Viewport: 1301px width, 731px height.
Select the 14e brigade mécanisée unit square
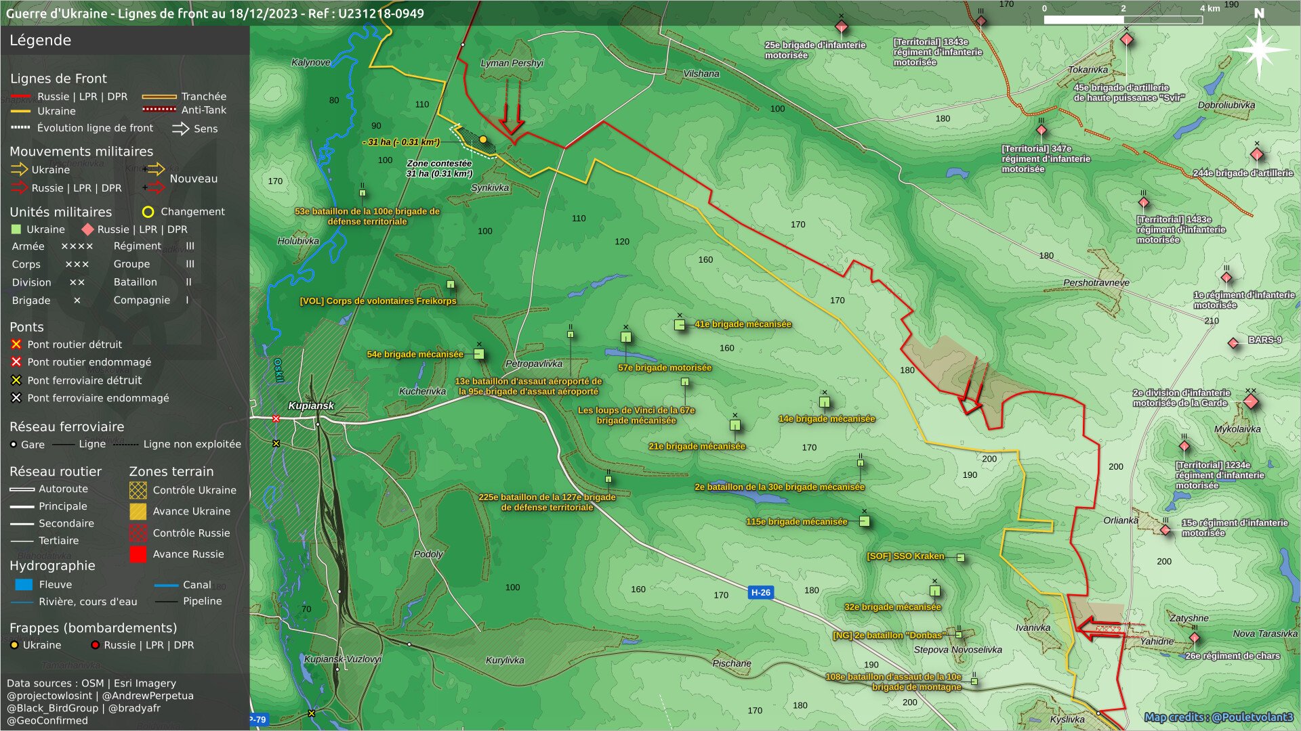pos(825,402)
